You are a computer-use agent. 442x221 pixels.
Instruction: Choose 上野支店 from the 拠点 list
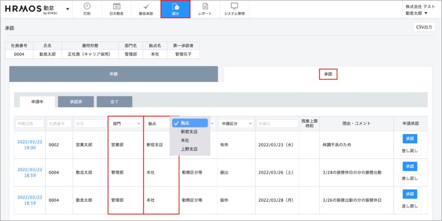pos(189,149)
